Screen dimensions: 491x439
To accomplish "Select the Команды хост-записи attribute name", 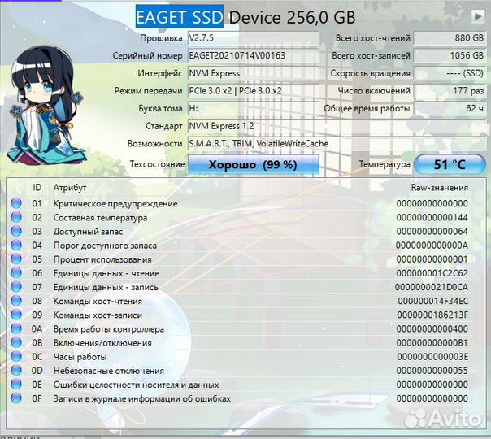I will (x=98, y=315).
